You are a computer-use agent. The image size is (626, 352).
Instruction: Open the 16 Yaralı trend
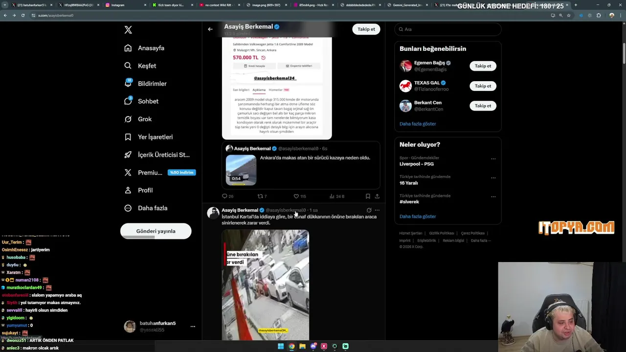(x=408, y=183)
